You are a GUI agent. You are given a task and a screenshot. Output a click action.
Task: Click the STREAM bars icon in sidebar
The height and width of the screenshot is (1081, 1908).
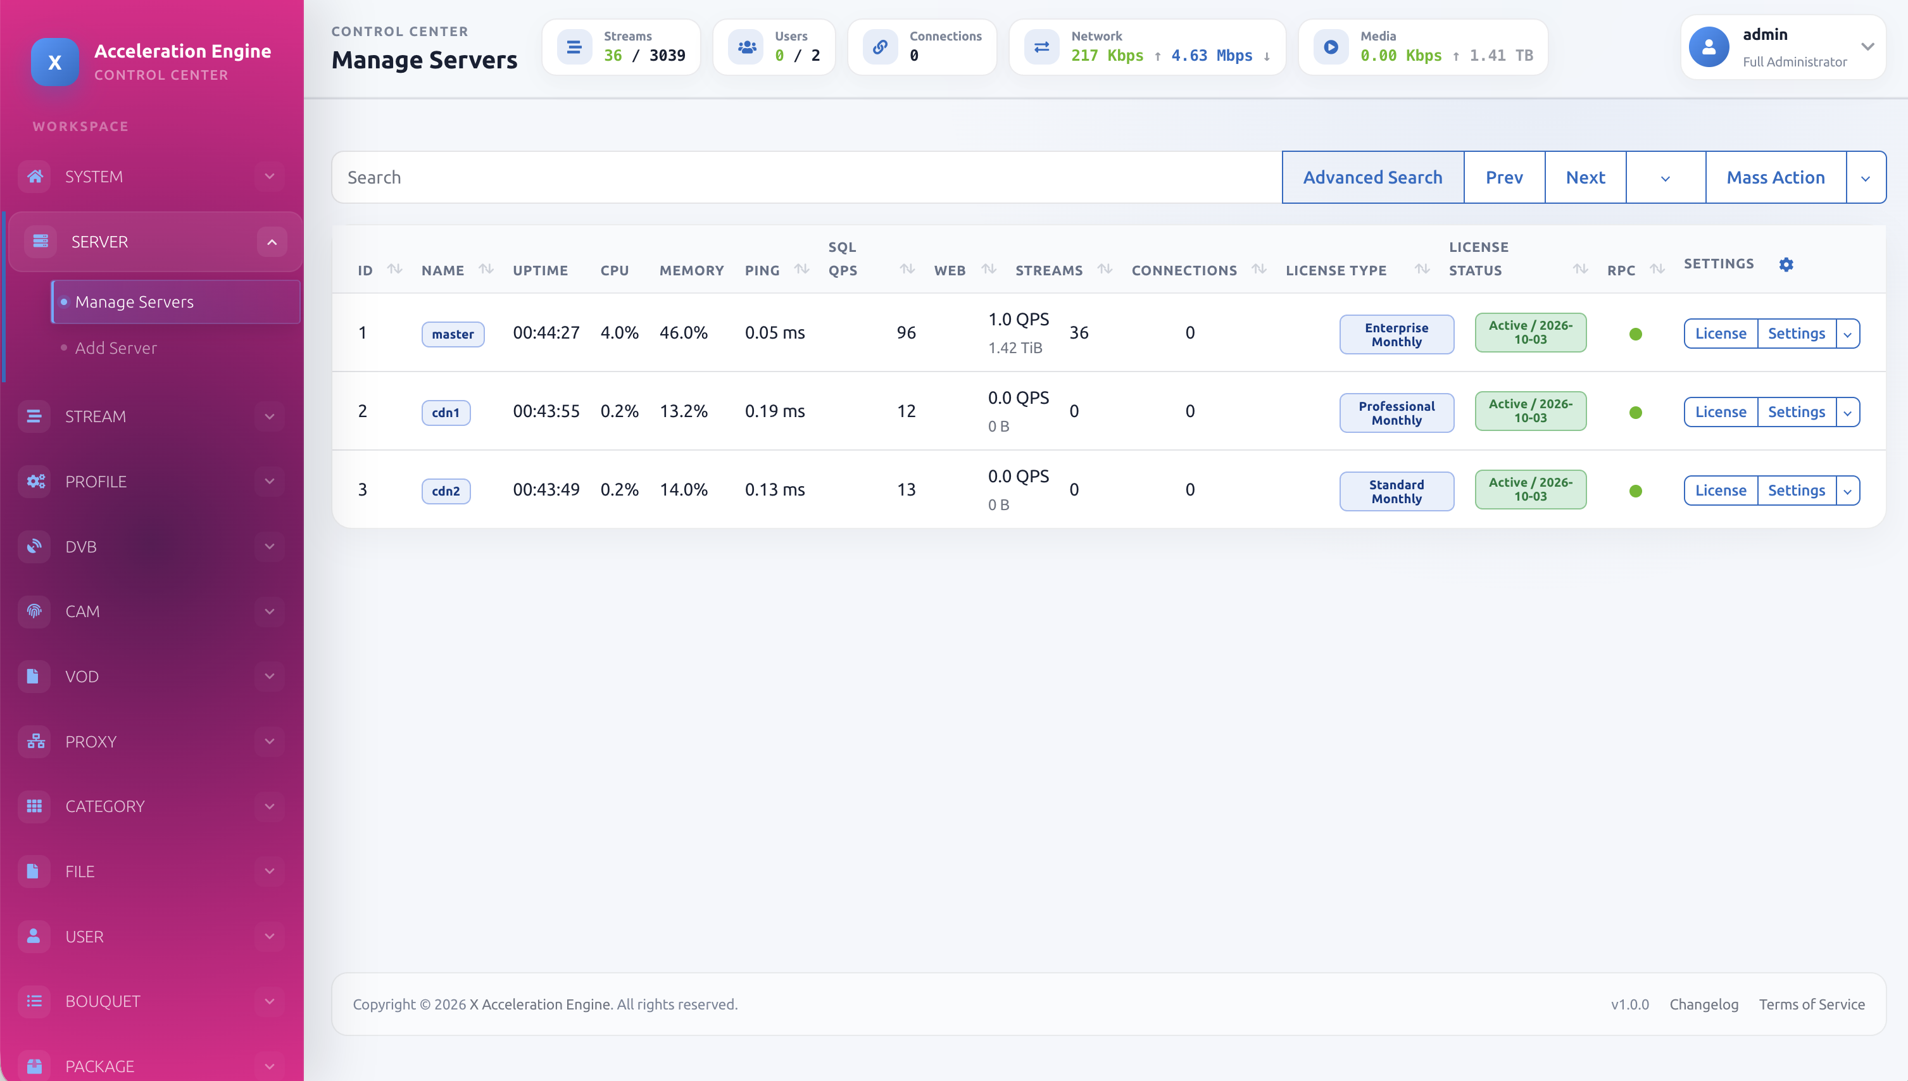point(34,416)
